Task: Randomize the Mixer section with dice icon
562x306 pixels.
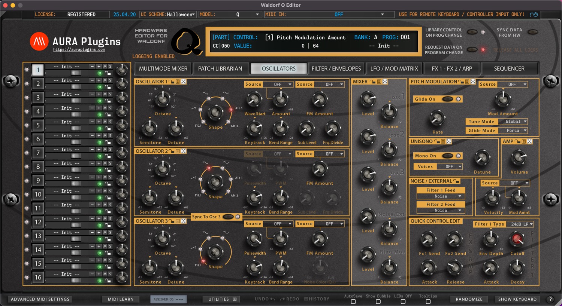Action: (385, 82)
